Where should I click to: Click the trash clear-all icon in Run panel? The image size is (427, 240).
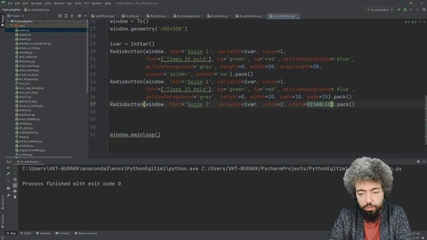click(x=15, y=197)
